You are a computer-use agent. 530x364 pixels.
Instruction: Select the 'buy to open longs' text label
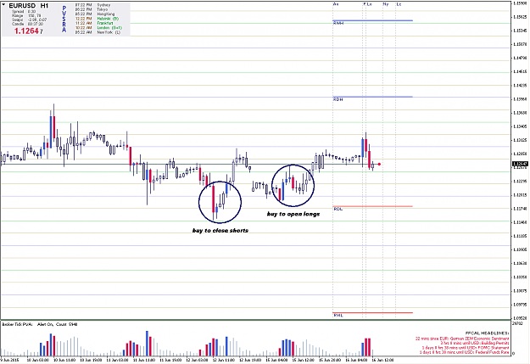293,214
